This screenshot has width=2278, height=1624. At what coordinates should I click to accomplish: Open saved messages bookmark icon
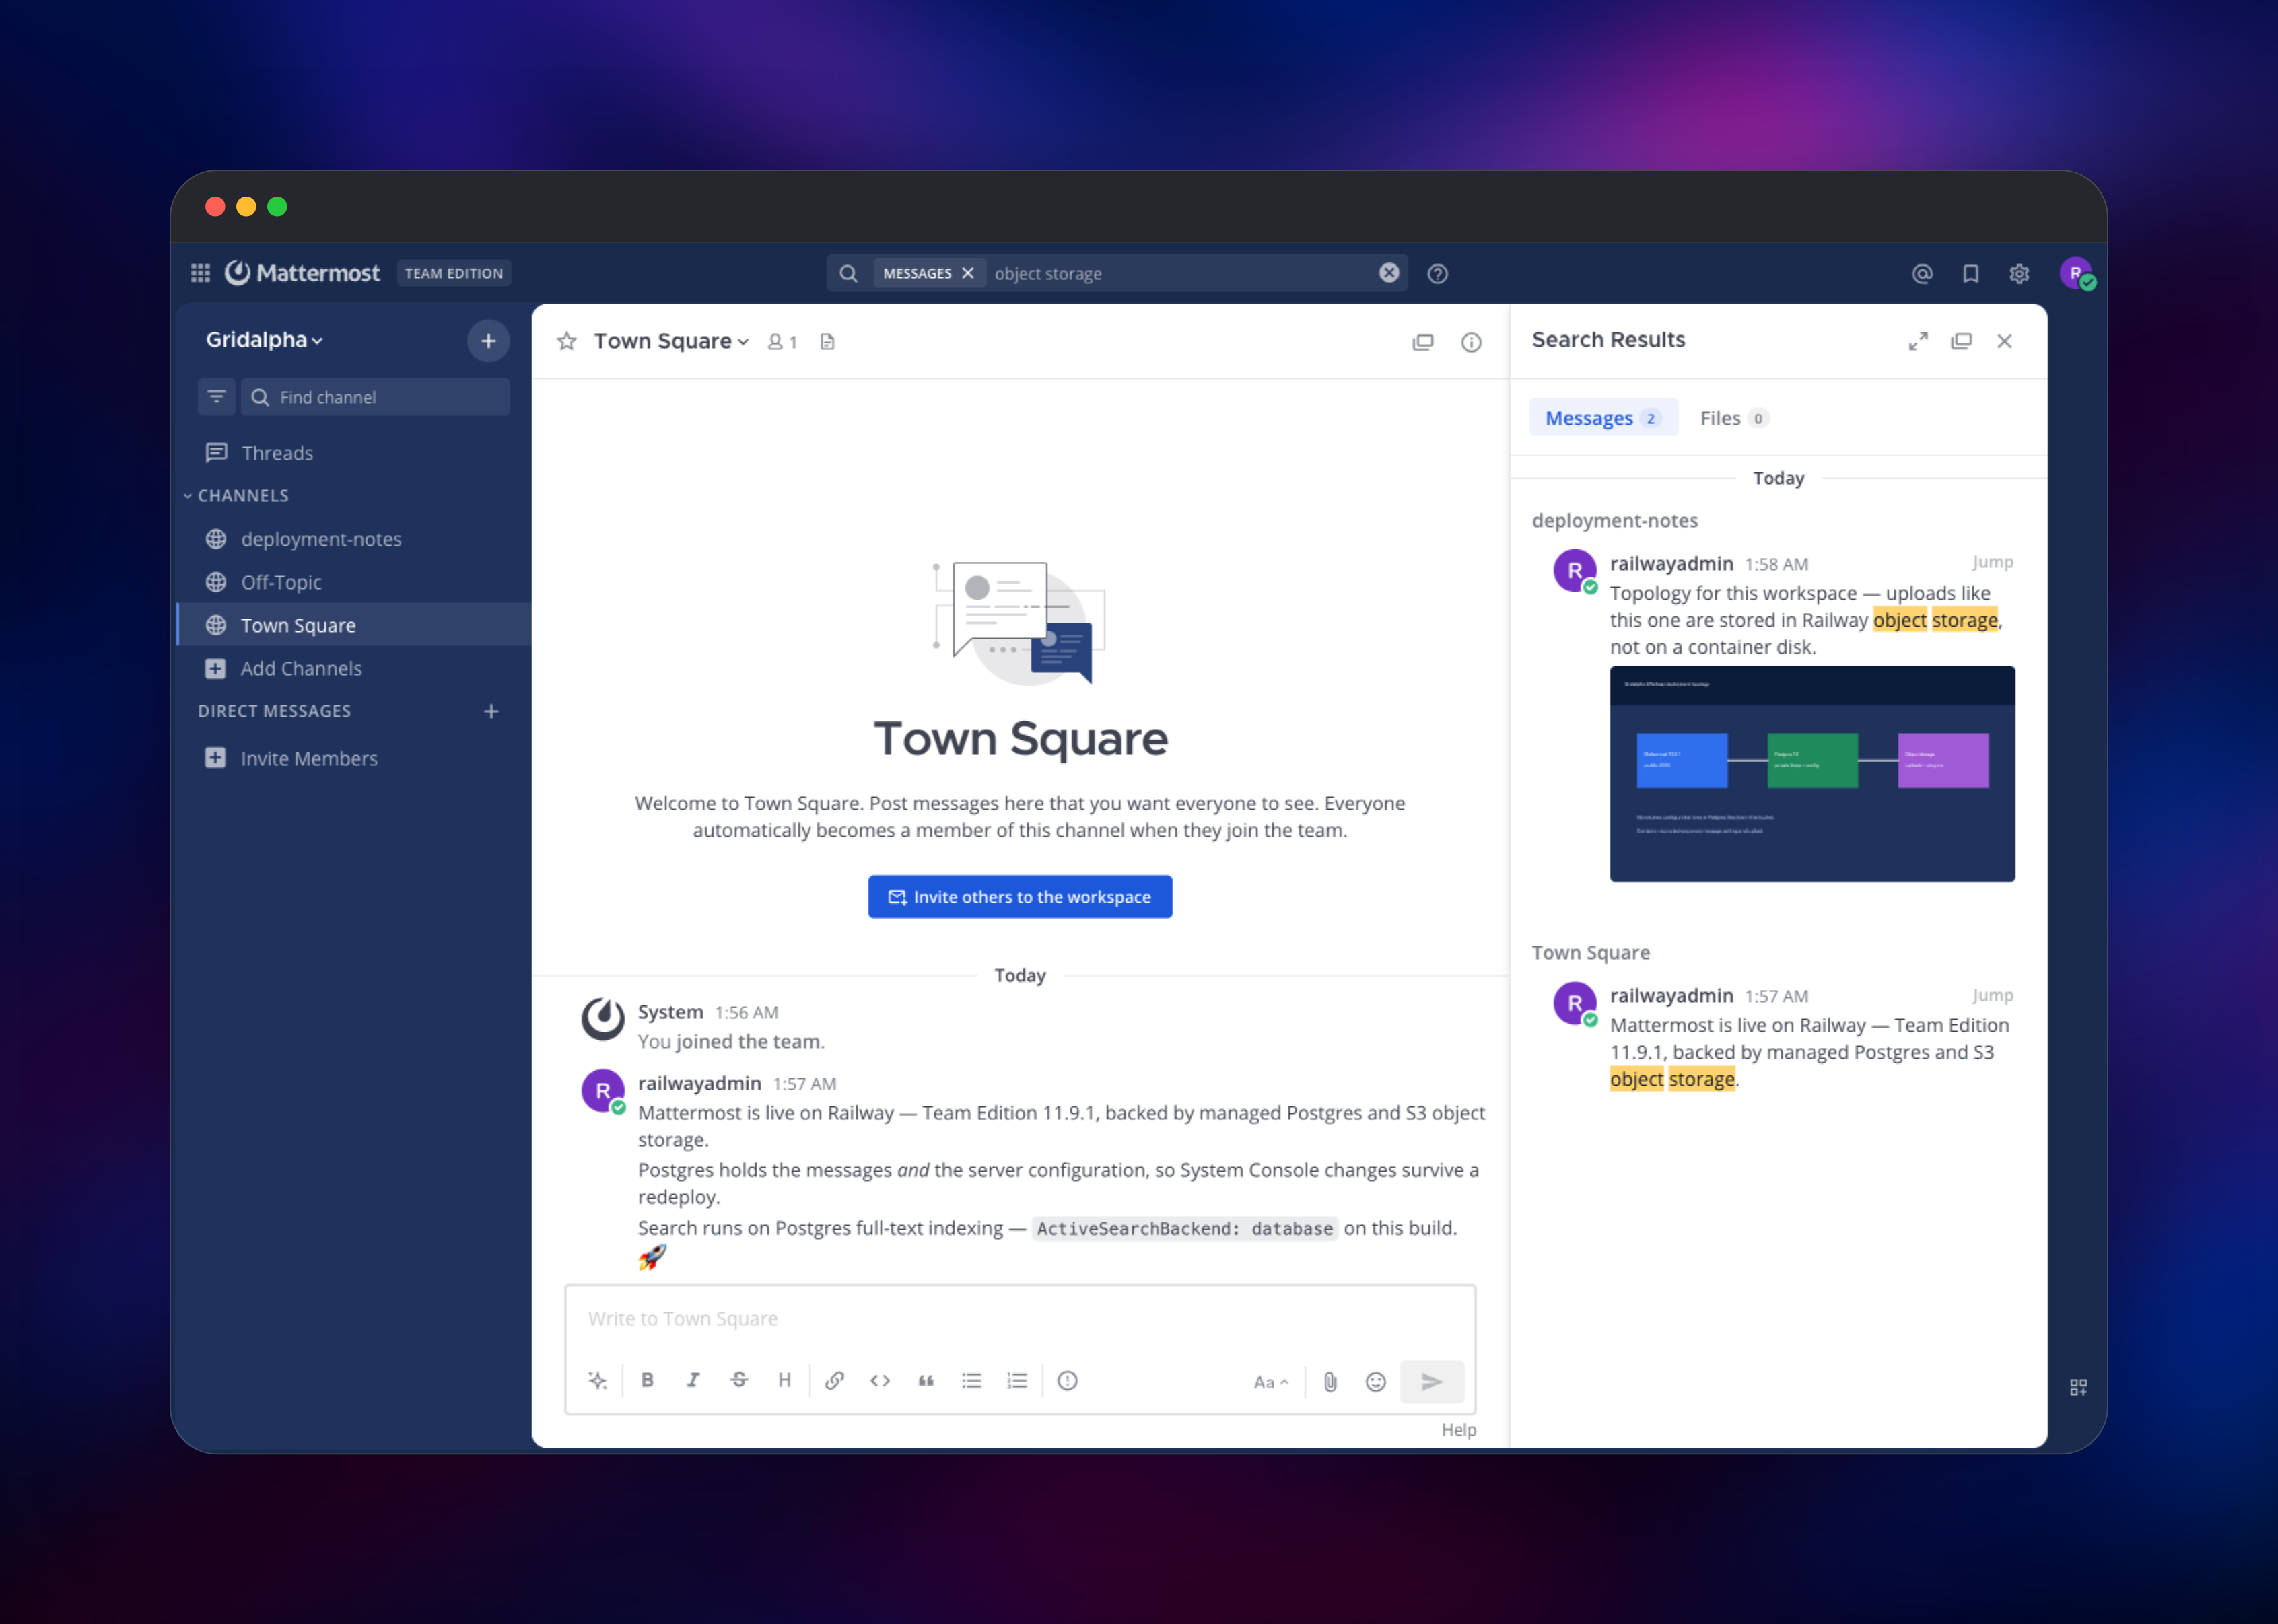click(1970, 274)
